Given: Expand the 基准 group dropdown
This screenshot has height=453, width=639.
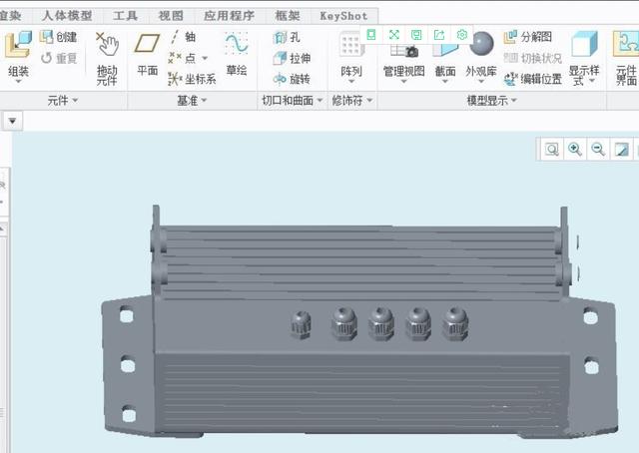Looking at the screenshot, I should (204, 100).
